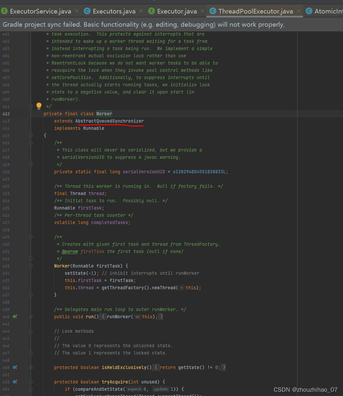Click the value 6138294804551838833L
Viewport: 343px width, 396px height.
pyautogui.click(x=200, y=172)
